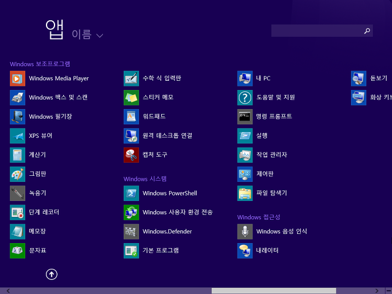Open the 이름 sort dropdown
392x294 pixels.
pos(87,34)
